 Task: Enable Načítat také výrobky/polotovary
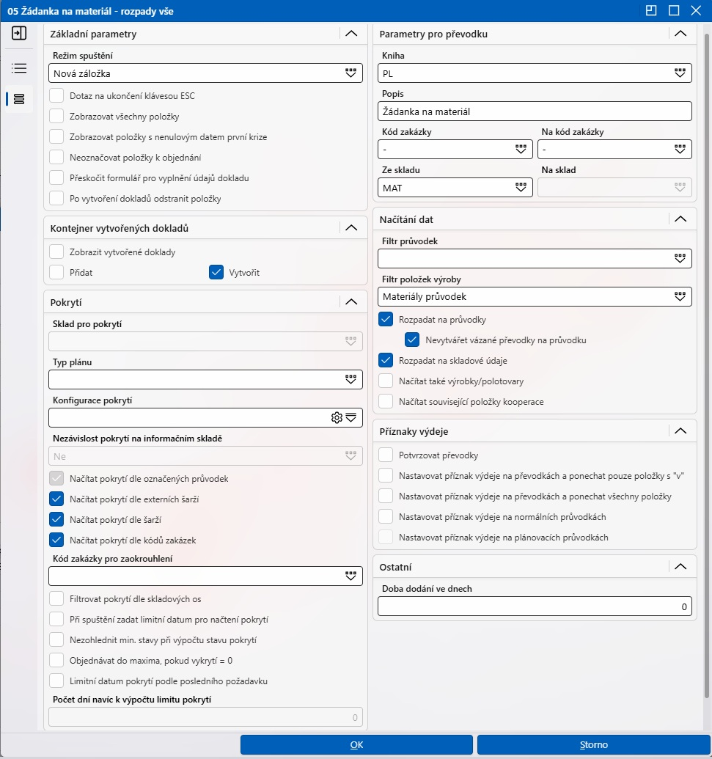click(x=386, y=381)
